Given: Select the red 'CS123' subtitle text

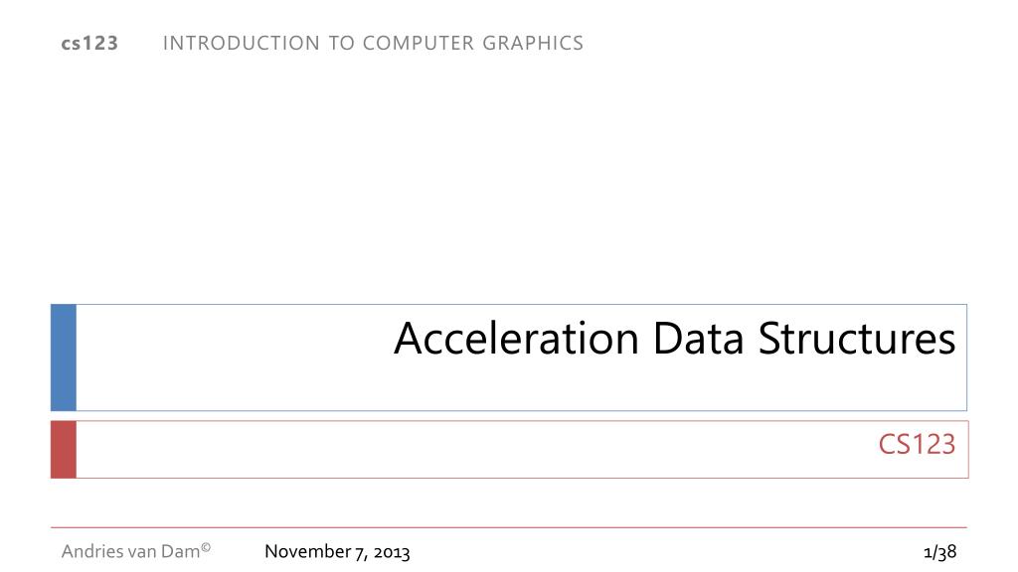Looking at the screenshot, I should 917,445.
